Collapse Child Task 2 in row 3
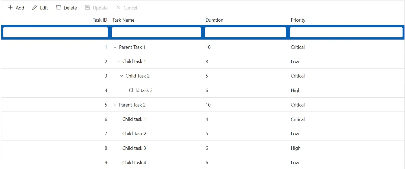405x169 pixels. (x=122, y=76)
